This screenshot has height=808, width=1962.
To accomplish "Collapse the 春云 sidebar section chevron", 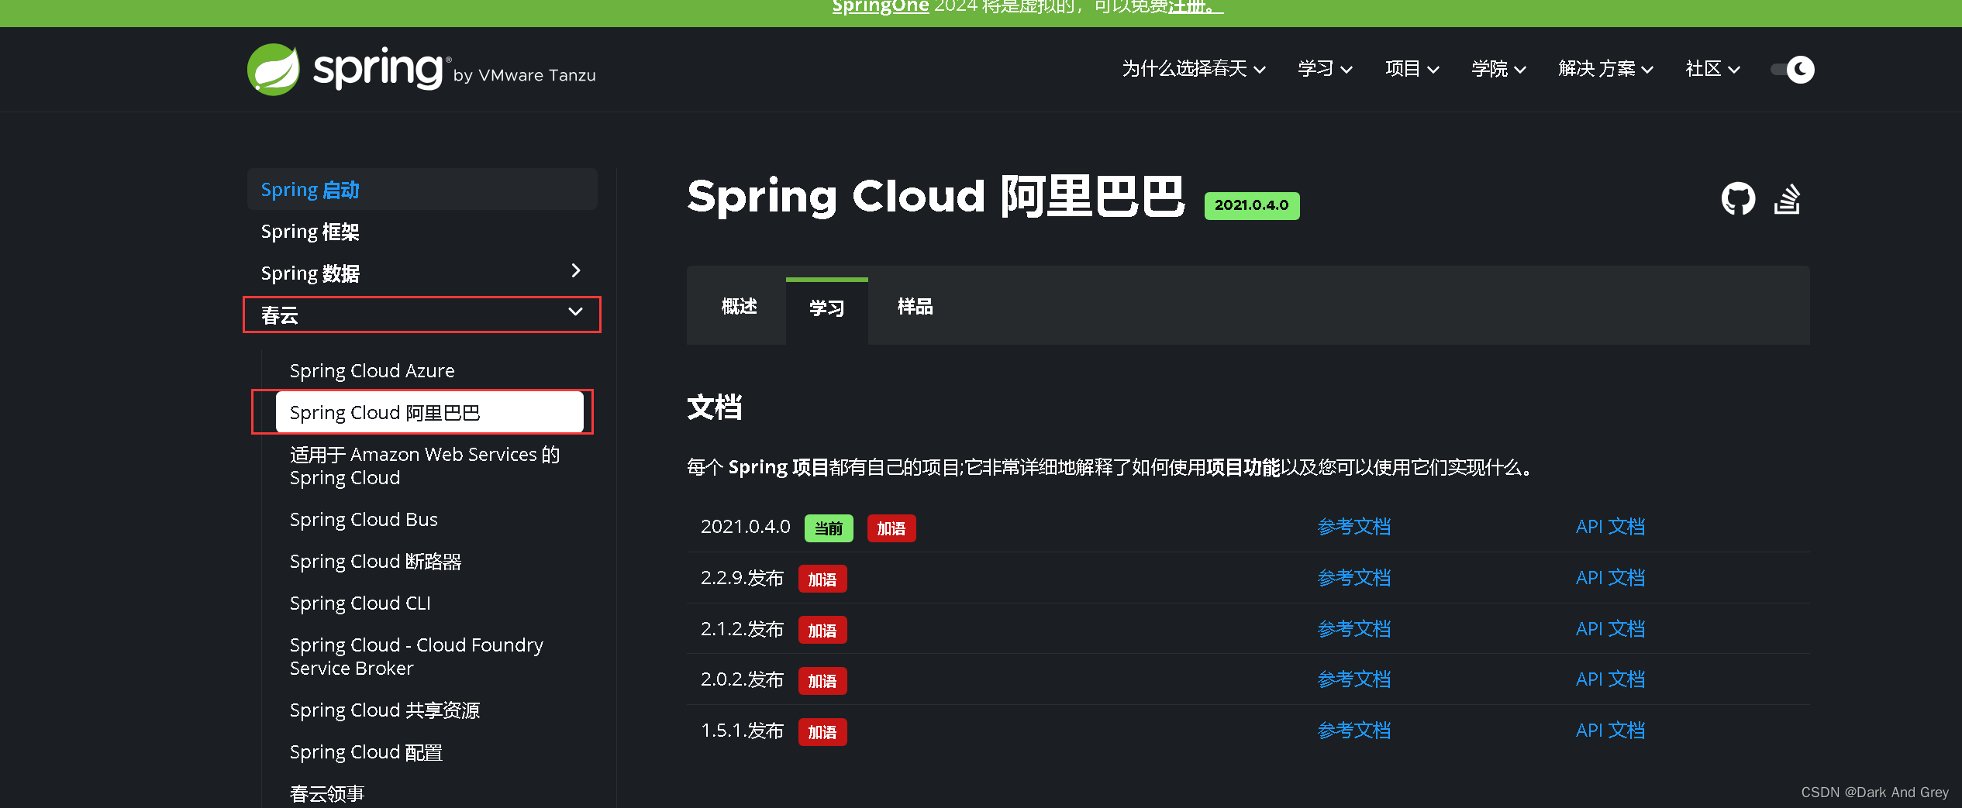I will click(575, 311).
